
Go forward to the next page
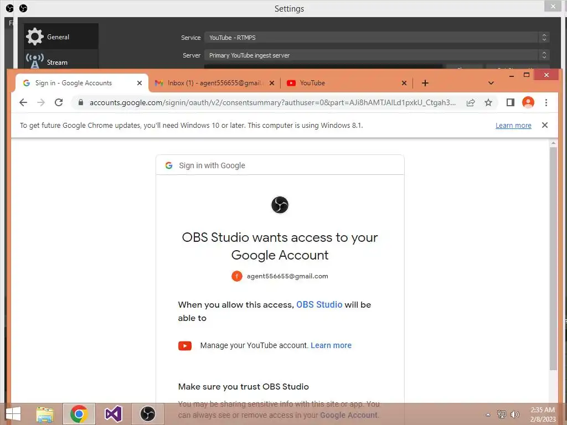[x=41, y=102]
